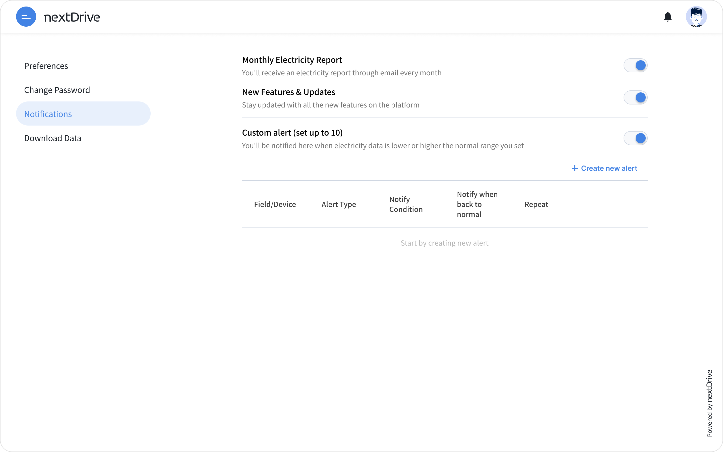
Task: Click the Start by creating new alert text
Action: [444, 243]
